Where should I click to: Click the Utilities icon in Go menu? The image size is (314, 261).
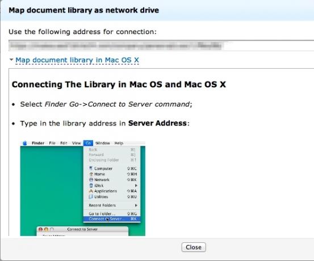[91, 196]
